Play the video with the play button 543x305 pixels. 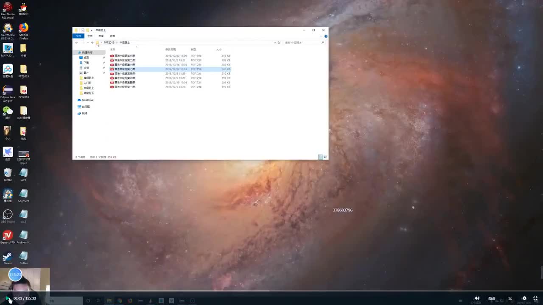click(x=7, y=298)
